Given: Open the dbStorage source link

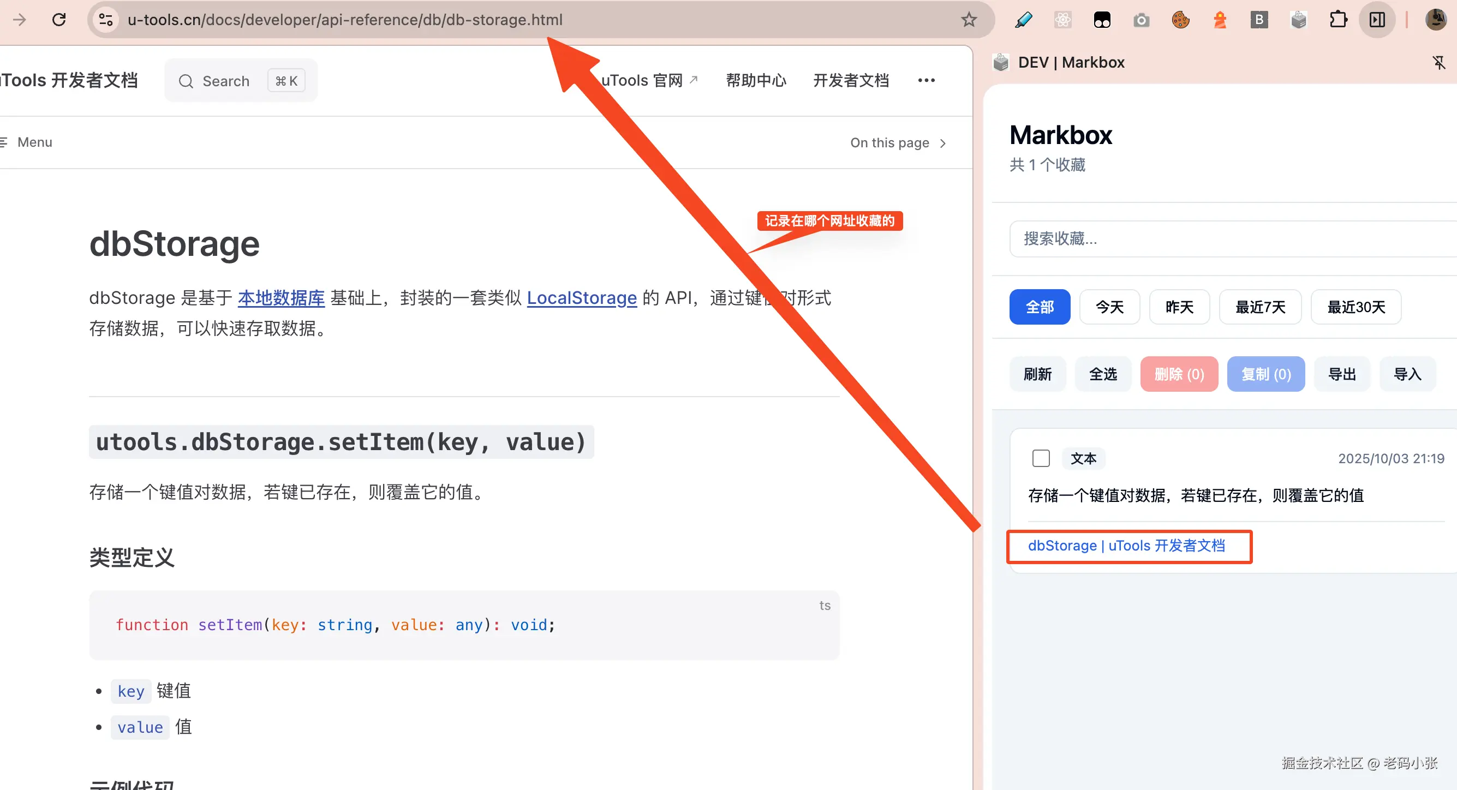Looking at the screenshot, I should [1126, 546].
